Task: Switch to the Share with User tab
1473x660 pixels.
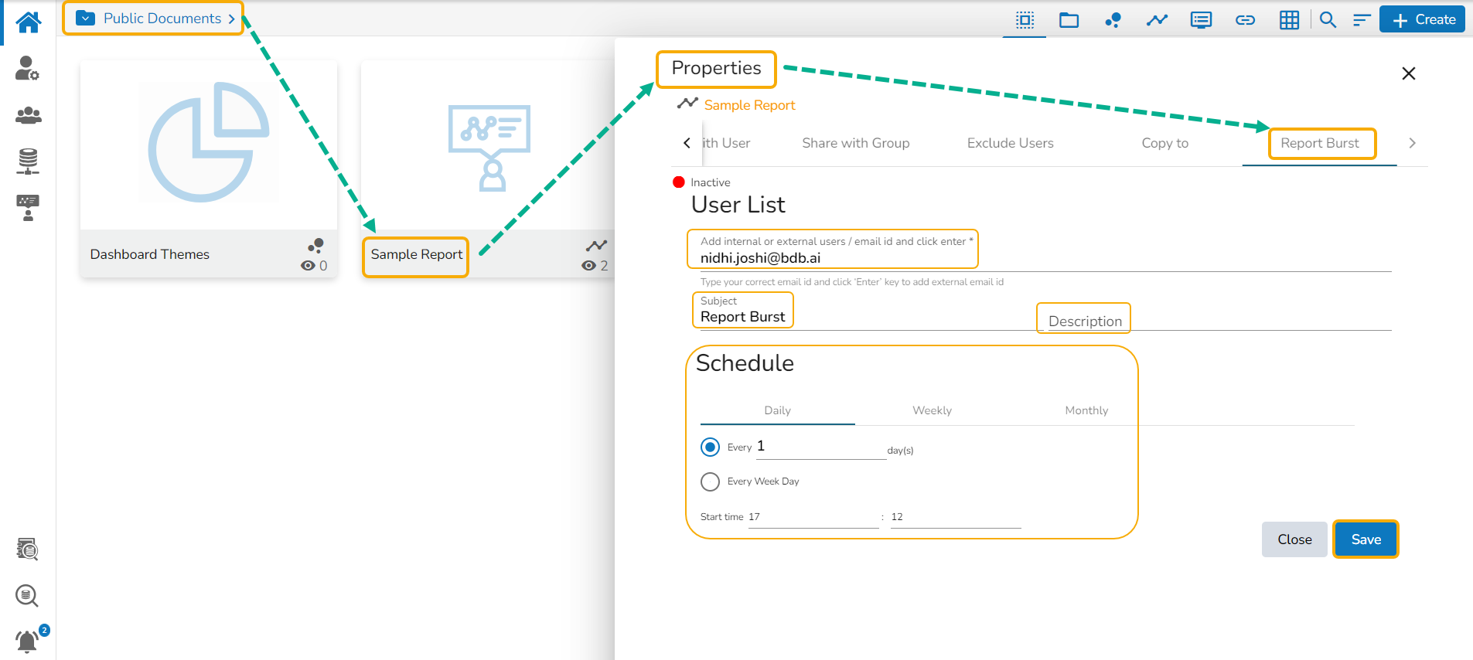Action: 726,143
